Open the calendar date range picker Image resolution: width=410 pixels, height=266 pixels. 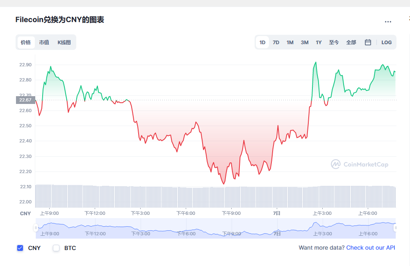click(x=368, y=42)
